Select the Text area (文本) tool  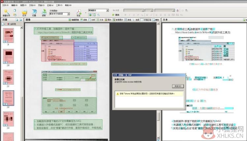pyautogui.click(x=100, y=20)
